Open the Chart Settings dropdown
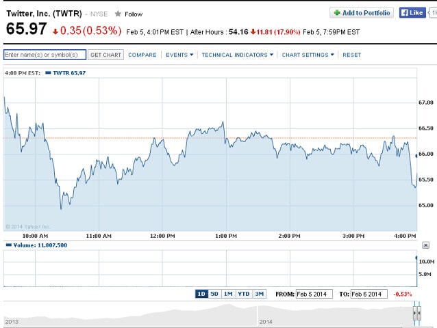Screen dimensions: 437x328 [308, 55]
